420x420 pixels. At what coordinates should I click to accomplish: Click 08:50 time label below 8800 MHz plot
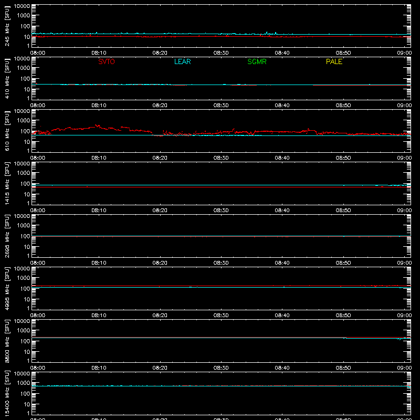tap(343, 368)
